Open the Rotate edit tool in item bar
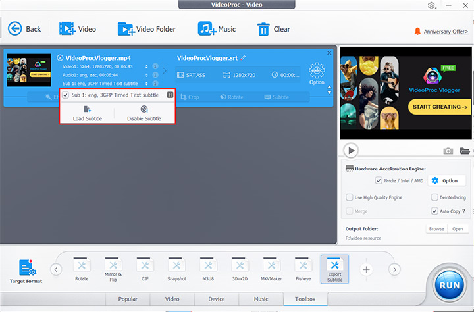This screenshot has height=312, width=474. [x=232, y=97]
